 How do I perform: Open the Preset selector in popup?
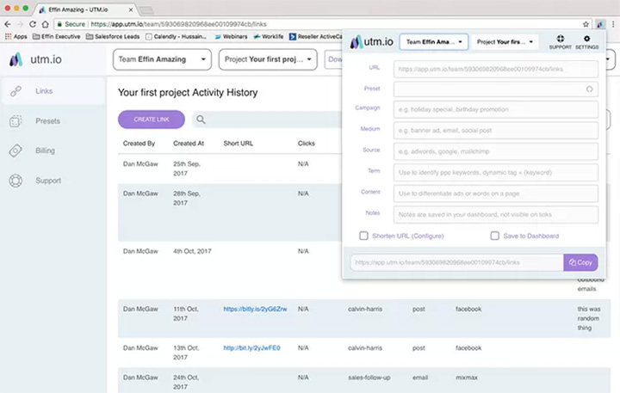tap(495, 89)
